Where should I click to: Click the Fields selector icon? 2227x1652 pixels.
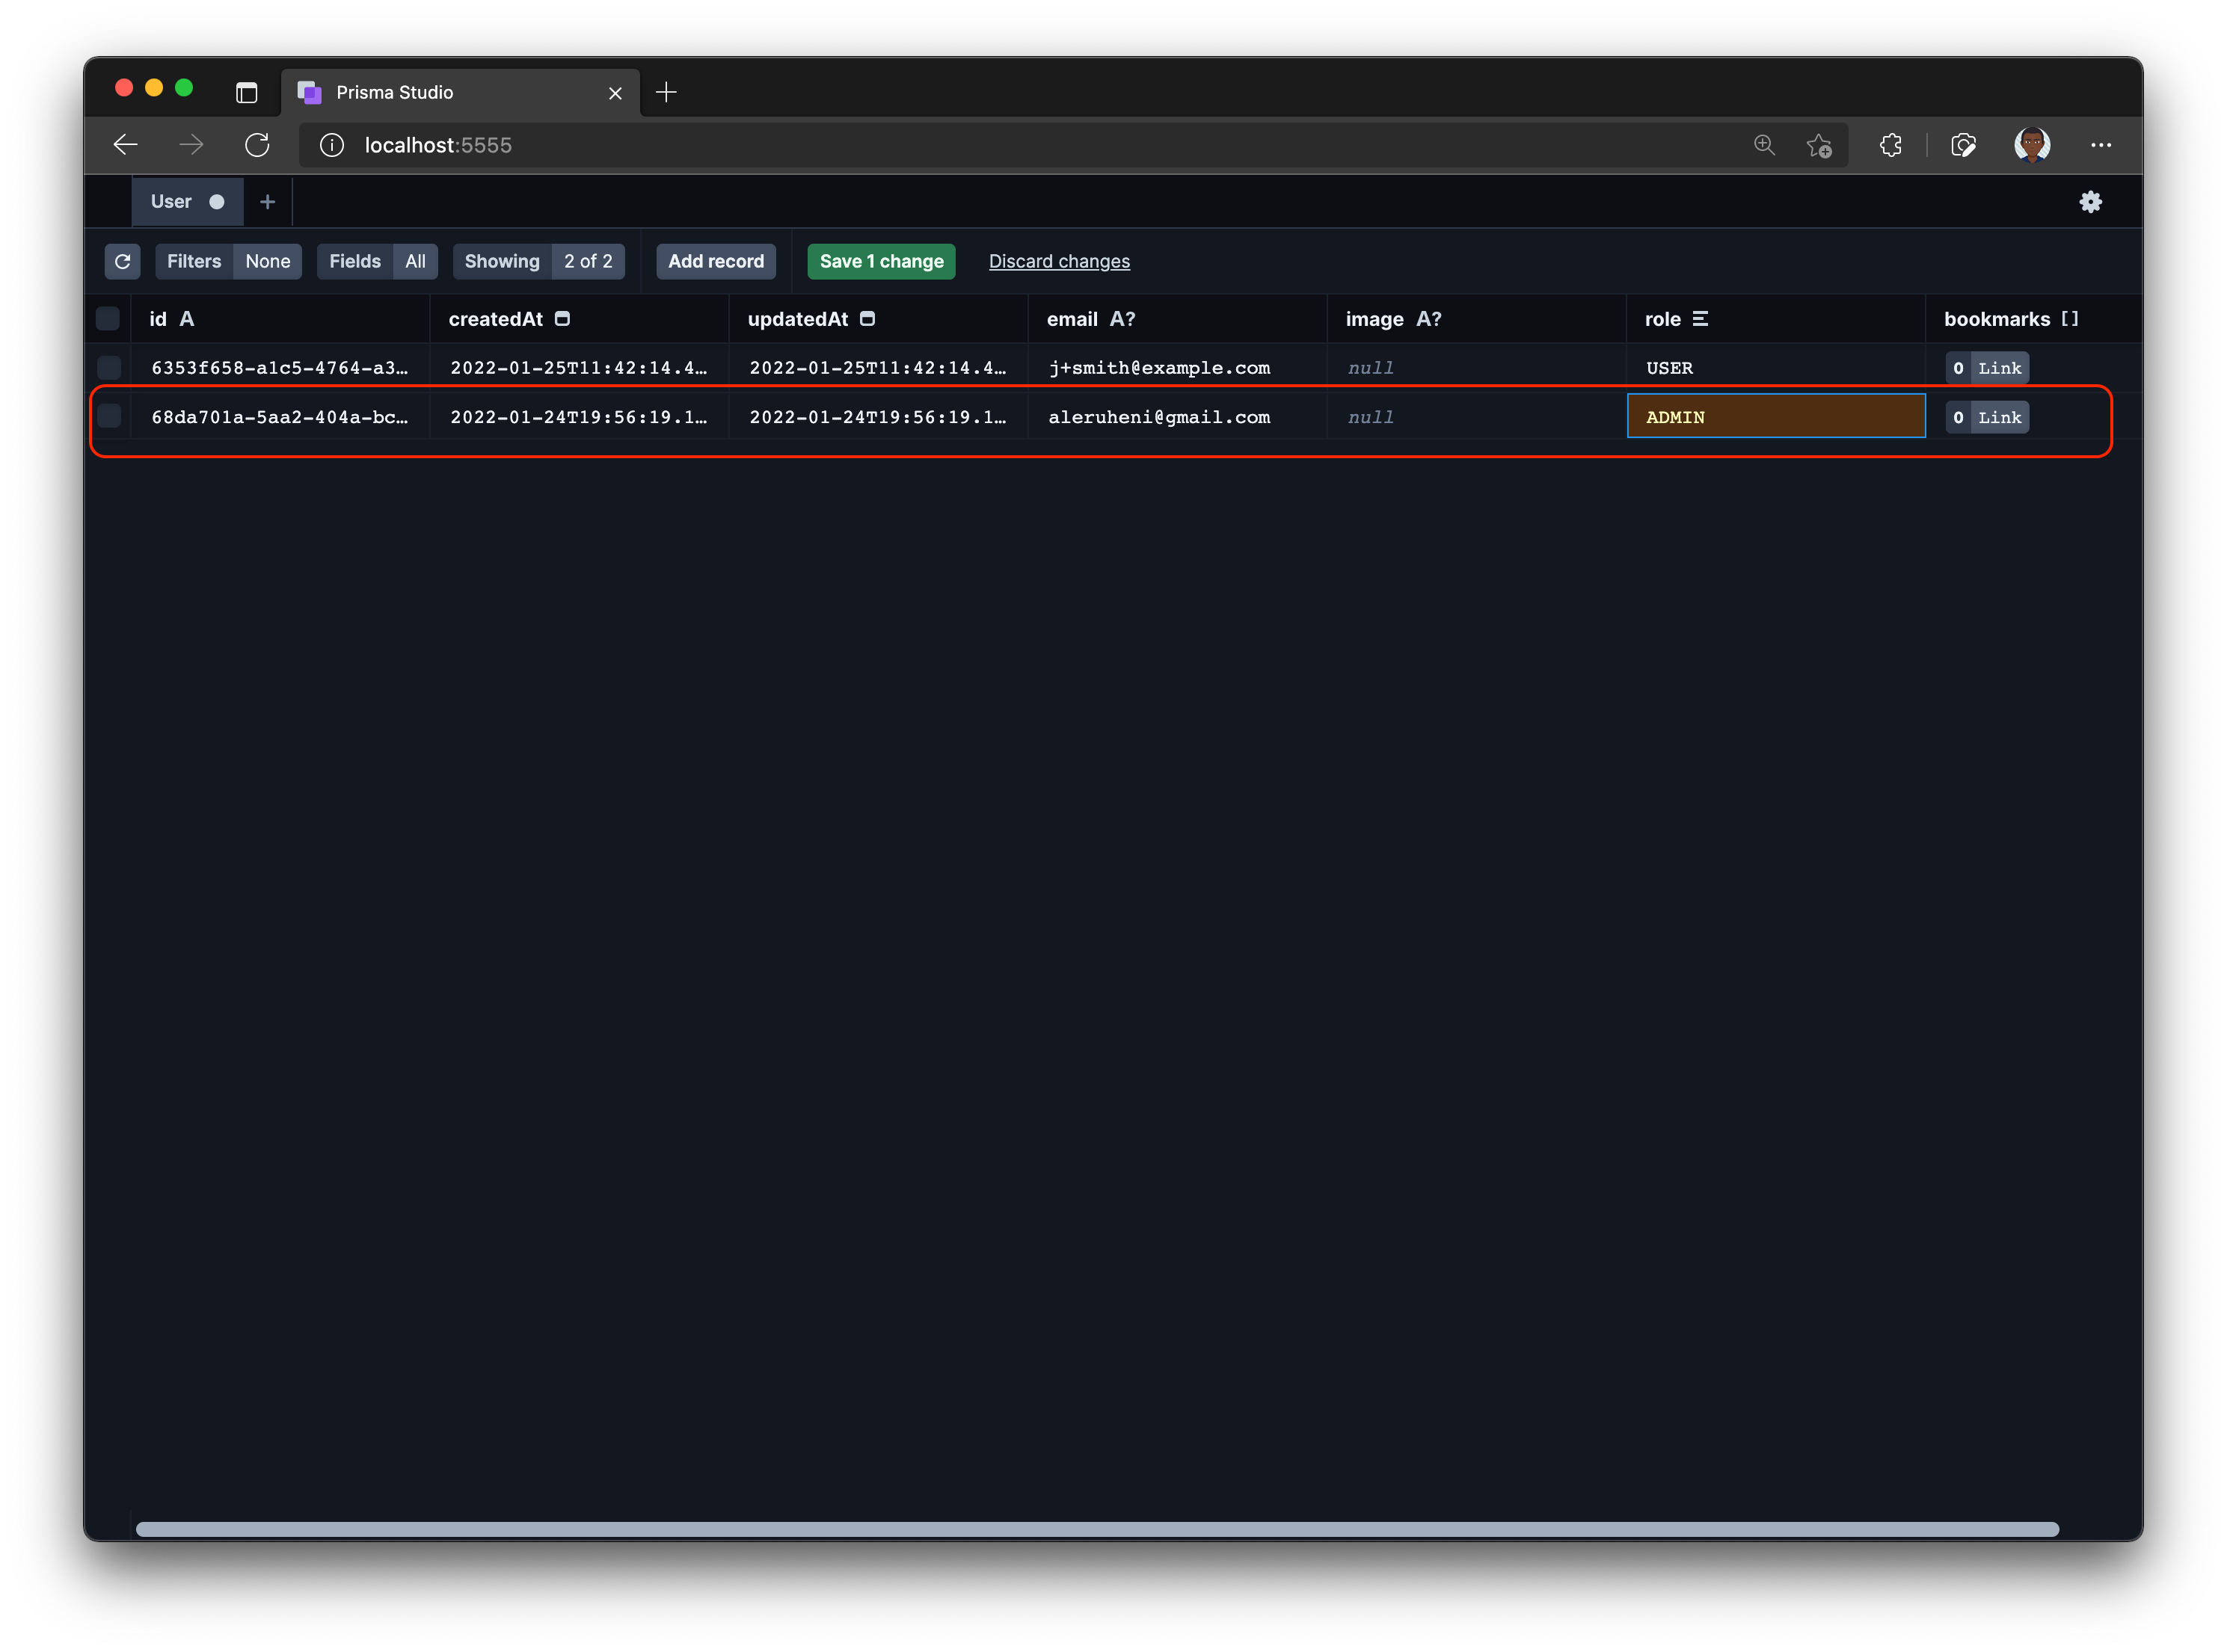pos(354,260)
